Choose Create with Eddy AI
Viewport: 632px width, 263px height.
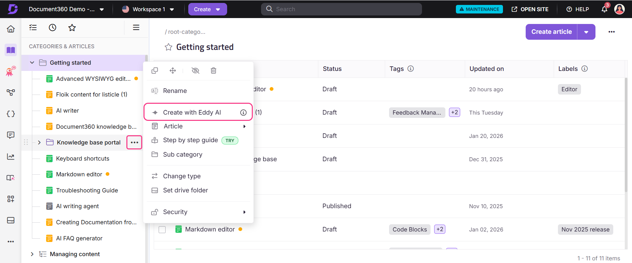click(198, 112)
